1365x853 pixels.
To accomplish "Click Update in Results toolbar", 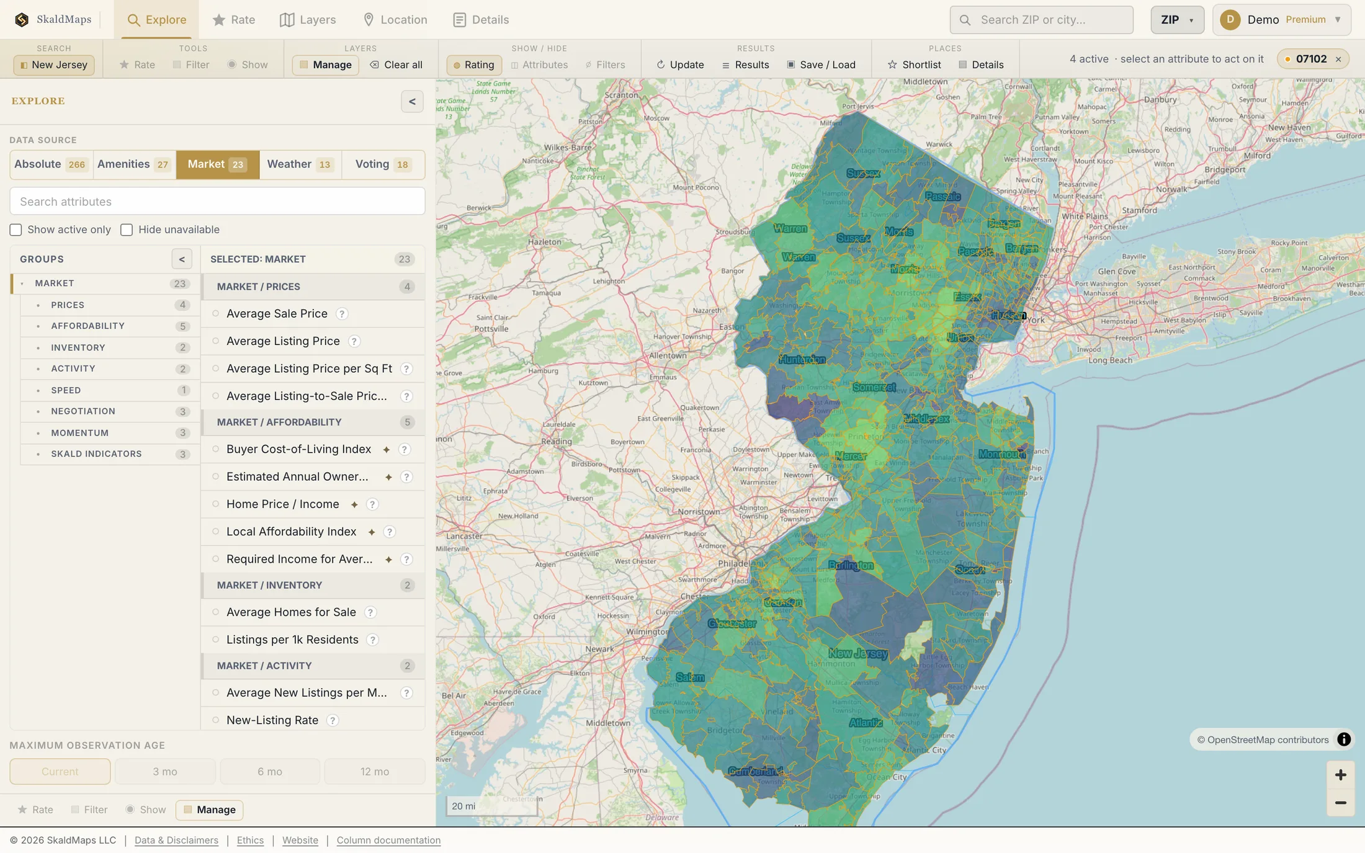I will pos(680,65).
